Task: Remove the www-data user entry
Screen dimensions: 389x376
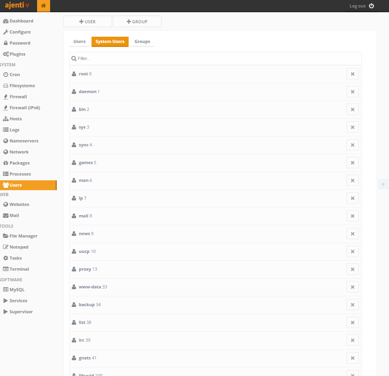Action: [x=352, y=287]
